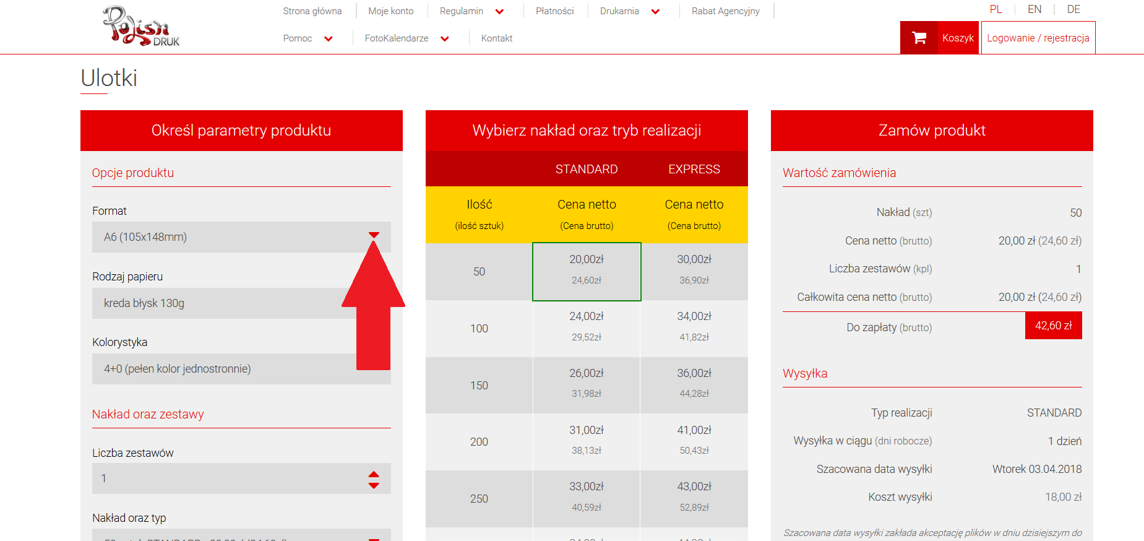This screenshot has height=541, width=1144.
Task: Click the shopping cart icon
Action: tap(919, 38)
